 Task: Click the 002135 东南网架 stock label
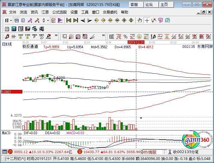tap(197, 47)
